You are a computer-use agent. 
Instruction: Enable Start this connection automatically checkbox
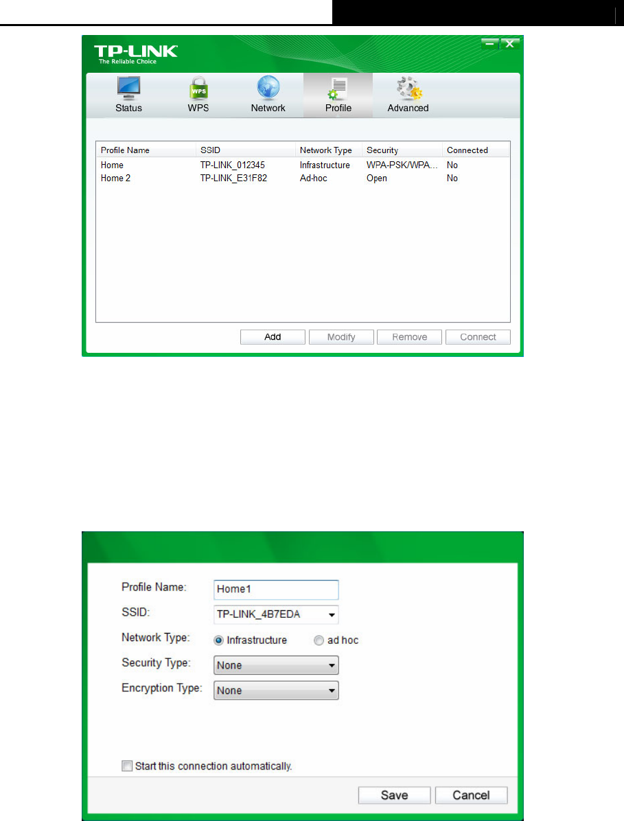point(127,766)
